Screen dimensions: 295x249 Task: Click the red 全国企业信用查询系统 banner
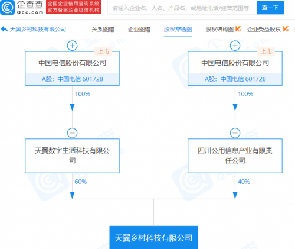(74, 7)
